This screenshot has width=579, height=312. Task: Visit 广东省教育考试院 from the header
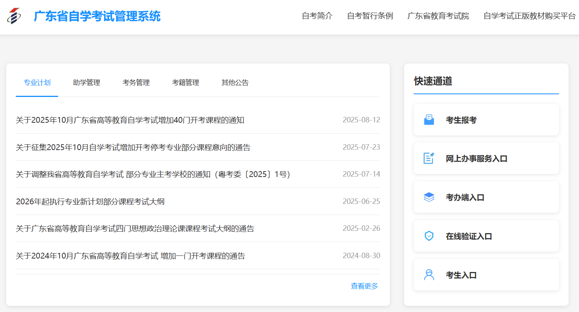438,16
